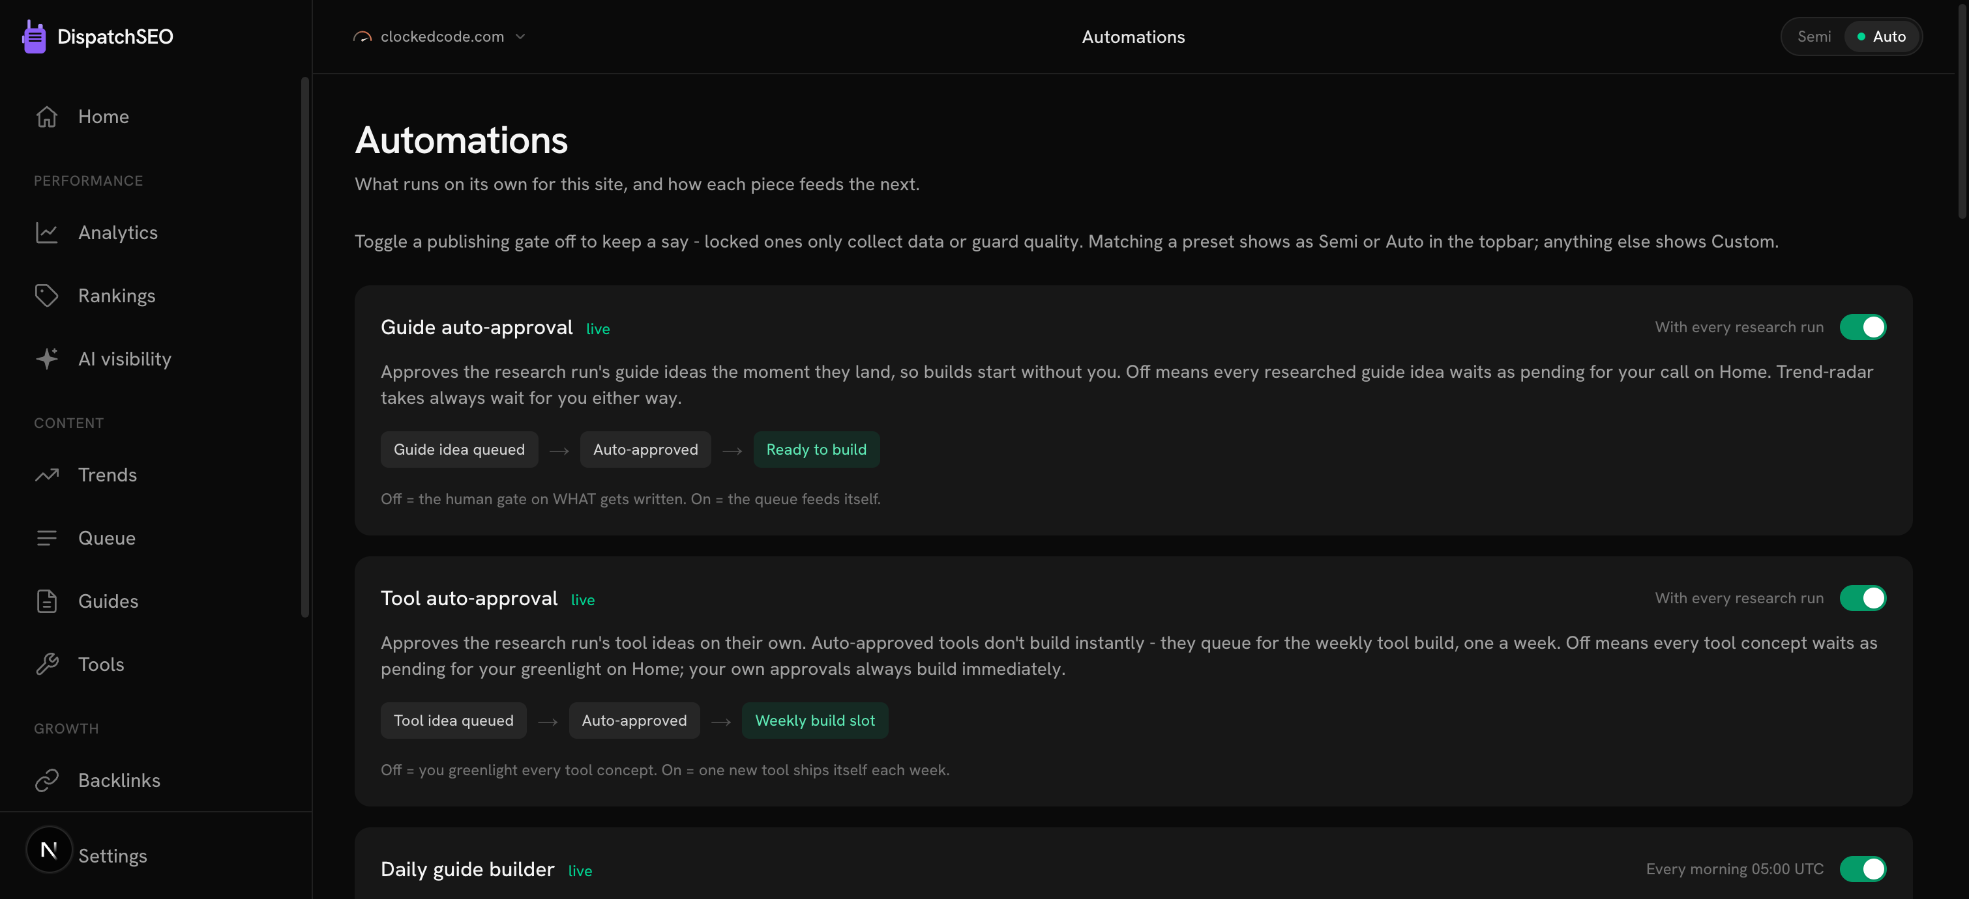This screenshot has width=1969, height=899.
Task: Click the Analytics chart icon
Action: click(x=47, y=233)
